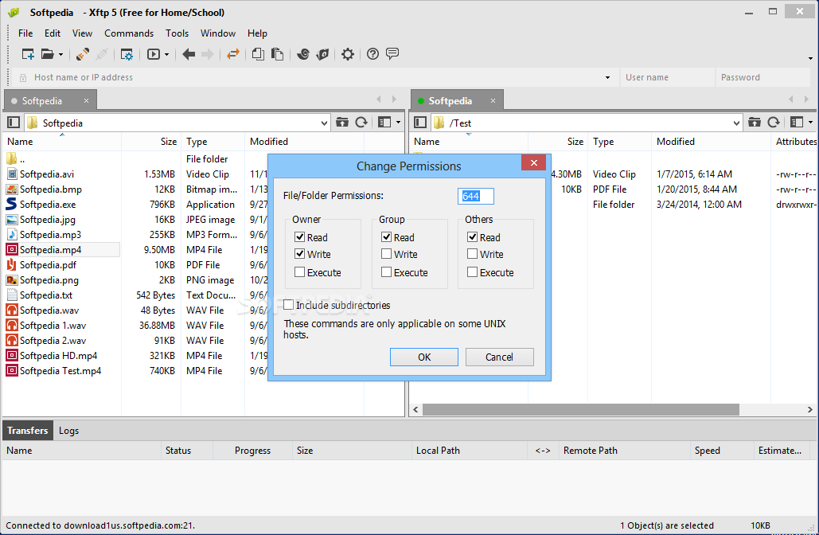Viewport: 819px width, 535px height.
Task: Click the speech bubble feedback icon
Action: click(x=392, y=53)
